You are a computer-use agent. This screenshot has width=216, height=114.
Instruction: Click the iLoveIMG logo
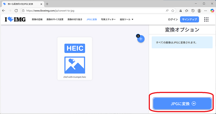tap(15, 19)
